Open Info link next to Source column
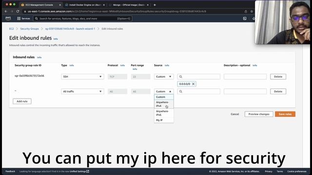 (x=167, y=65)
